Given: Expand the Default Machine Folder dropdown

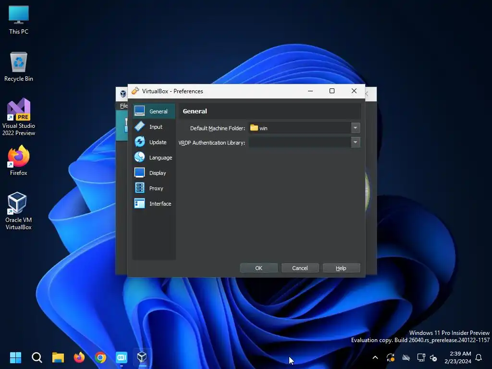Looking at the screenshot, I should click(355, 128).
